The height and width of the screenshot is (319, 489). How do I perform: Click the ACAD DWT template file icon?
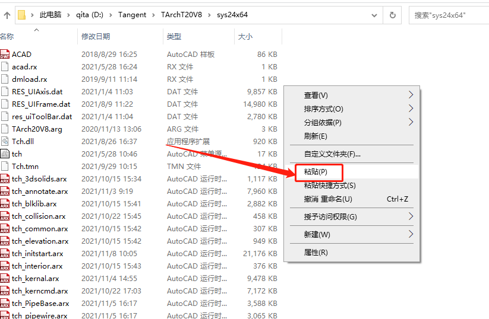(5, 55)
